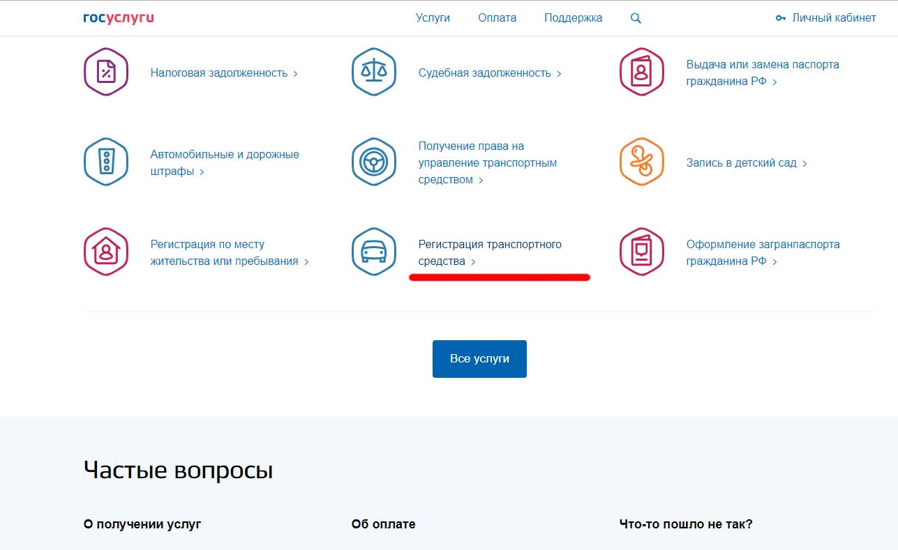Click the house residence registration icon
The image size is (898, 550).
coord(106,252)
